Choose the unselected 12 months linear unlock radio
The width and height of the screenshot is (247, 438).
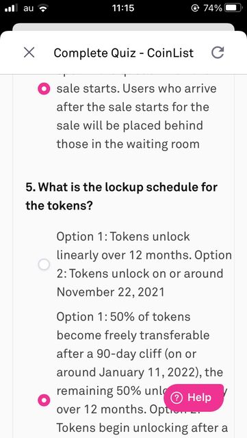pyautogui.click(x=44, y=264)
